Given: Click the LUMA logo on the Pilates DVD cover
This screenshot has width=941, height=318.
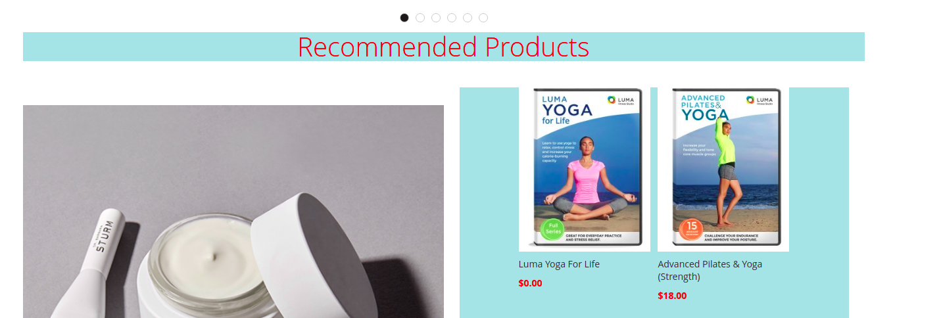Looking at the screenshot, I should [760, 101].
